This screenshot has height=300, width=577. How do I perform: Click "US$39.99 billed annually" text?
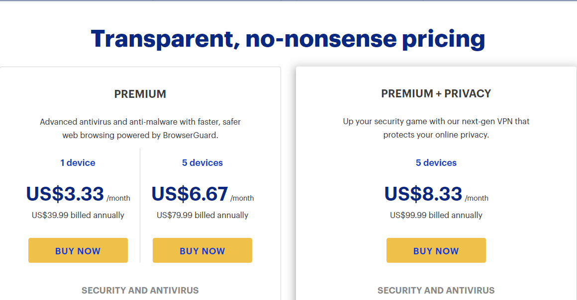click(x=78, y=215)
